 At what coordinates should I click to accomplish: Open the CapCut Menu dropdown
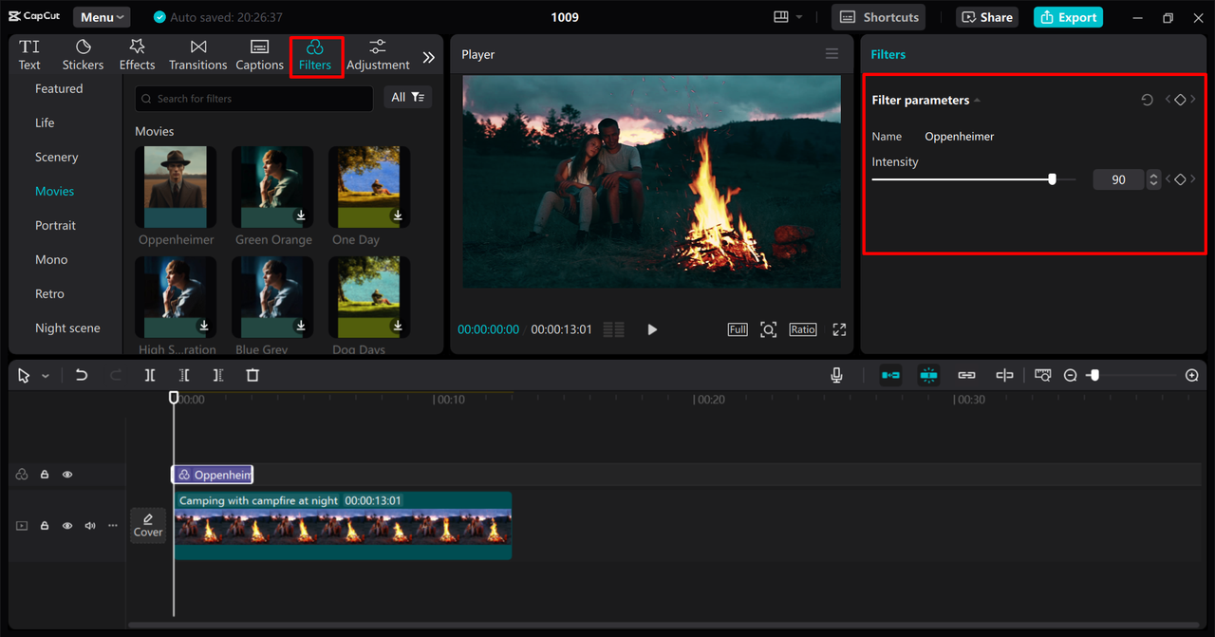(x=102, y=17)
